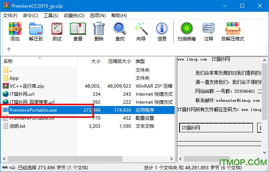Click the file list horizontal scrollbar thumb

[x=65, y=159]
